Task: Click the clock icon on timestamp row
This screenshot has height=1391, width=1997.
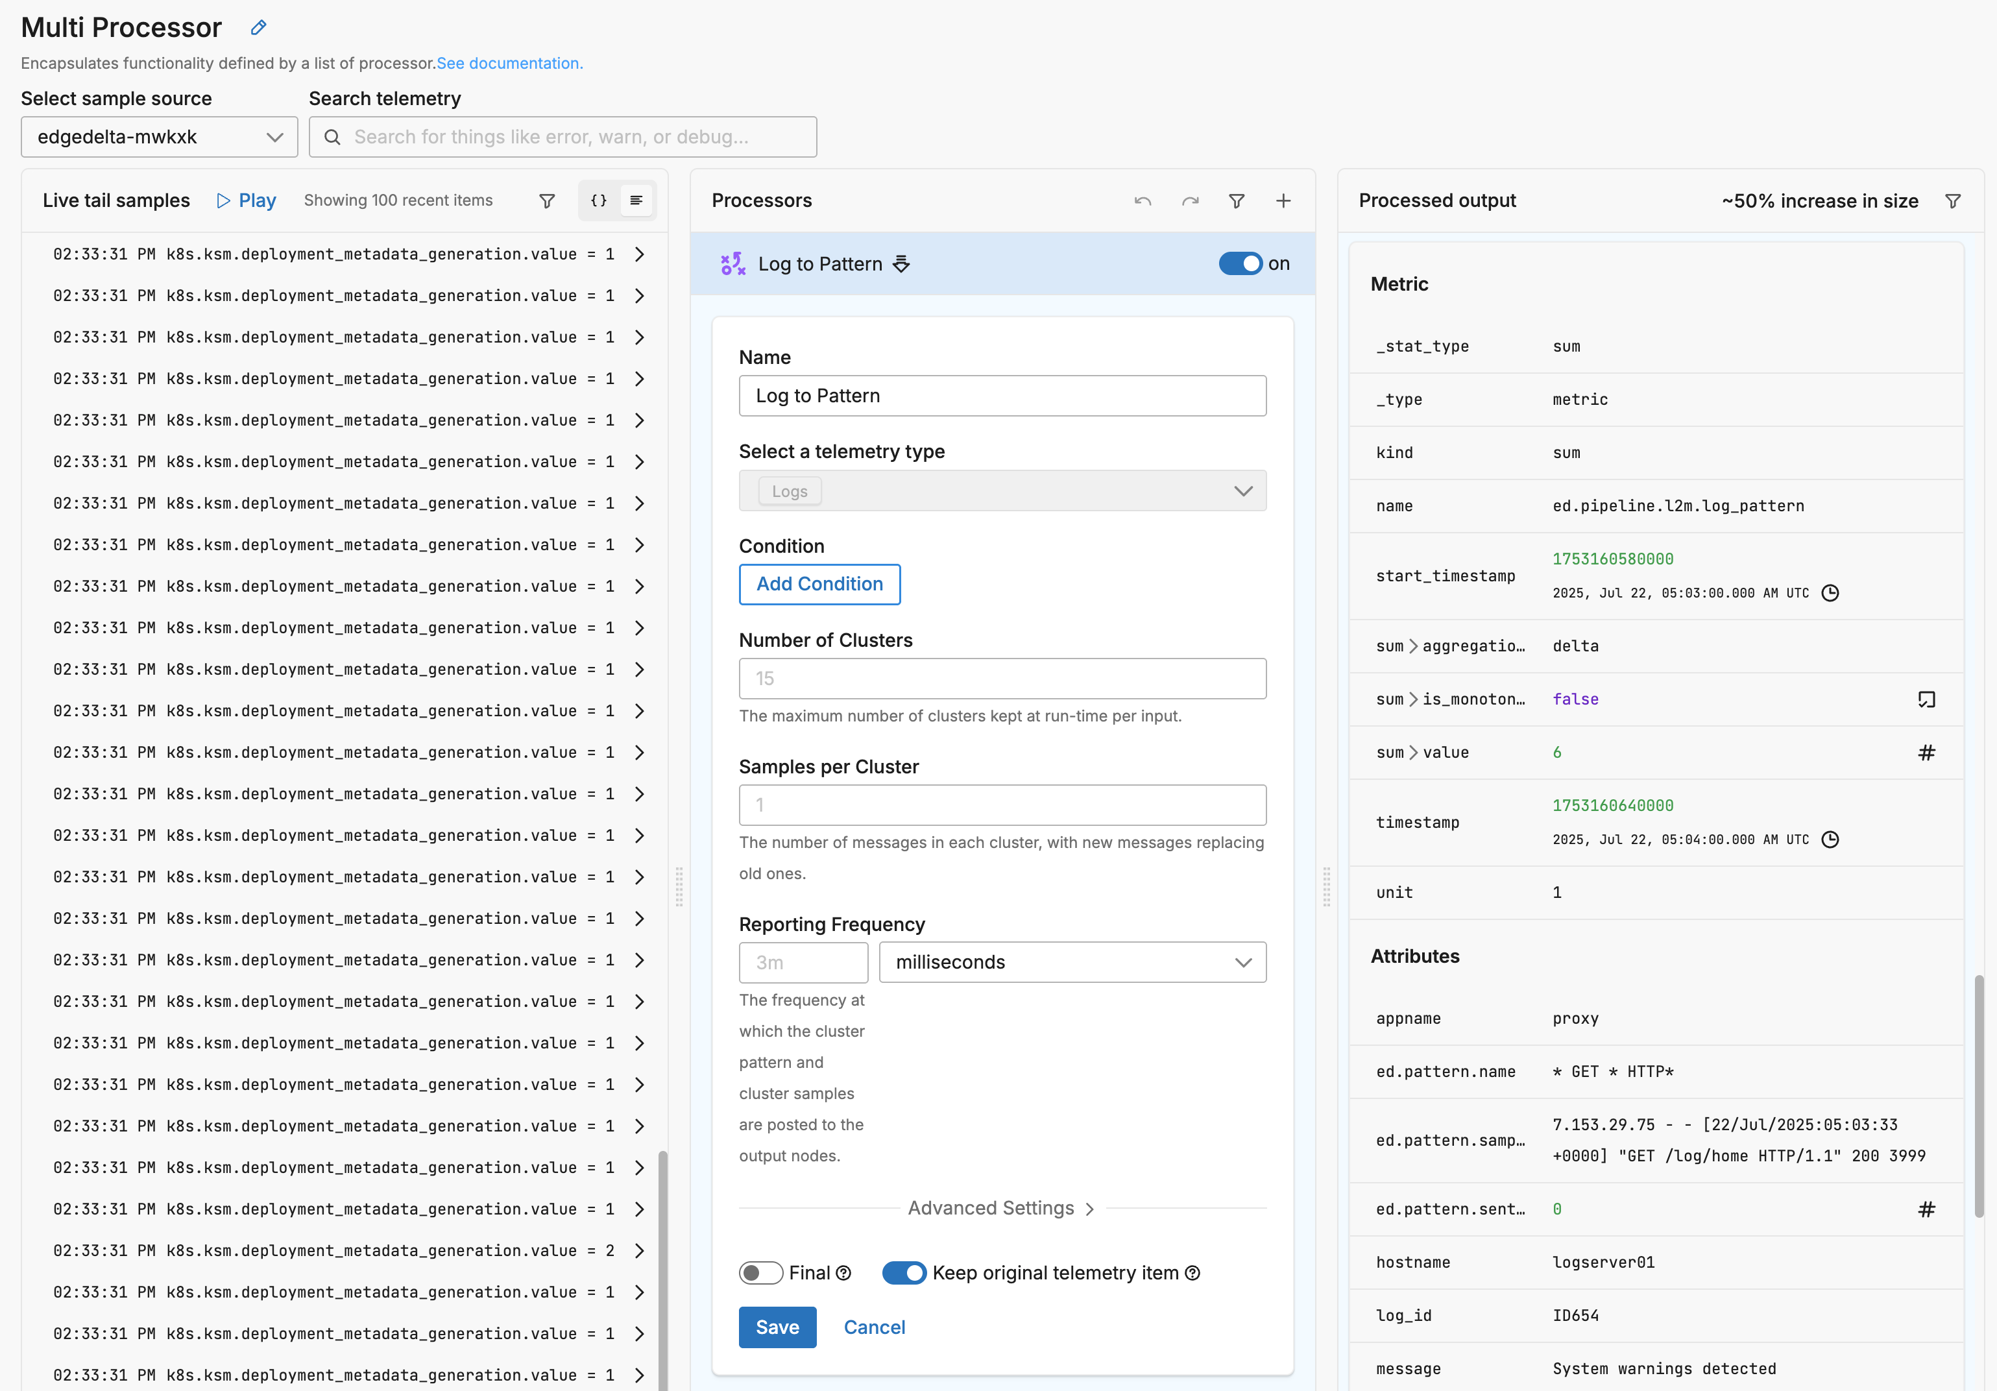Action: tap(1831, 840)
